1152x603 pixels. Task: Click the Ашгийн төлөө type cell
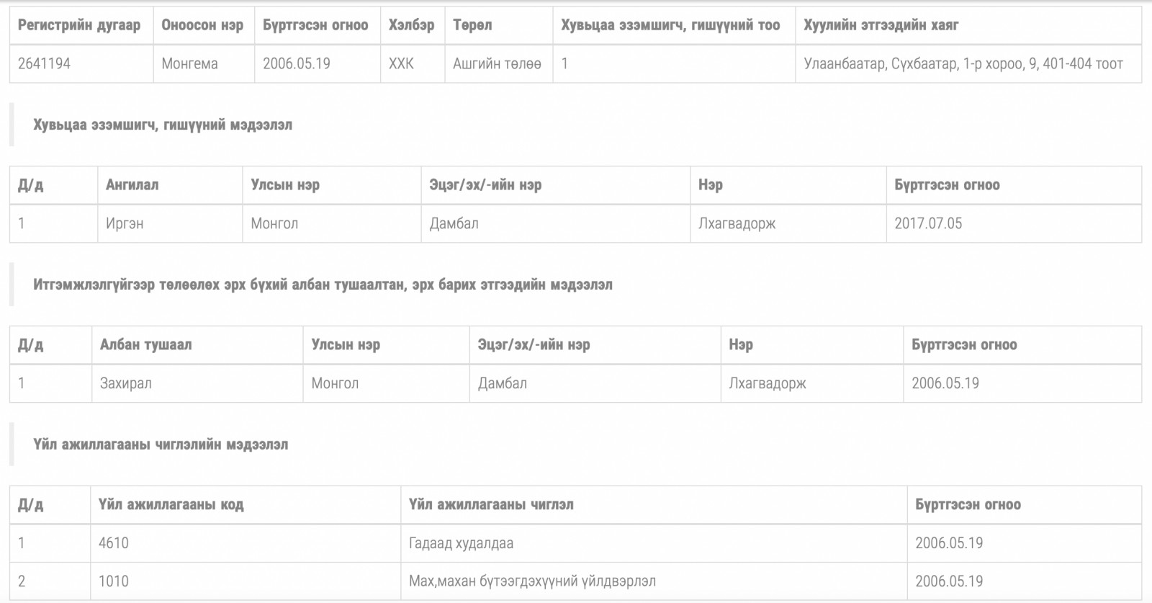tap(499, 64)
